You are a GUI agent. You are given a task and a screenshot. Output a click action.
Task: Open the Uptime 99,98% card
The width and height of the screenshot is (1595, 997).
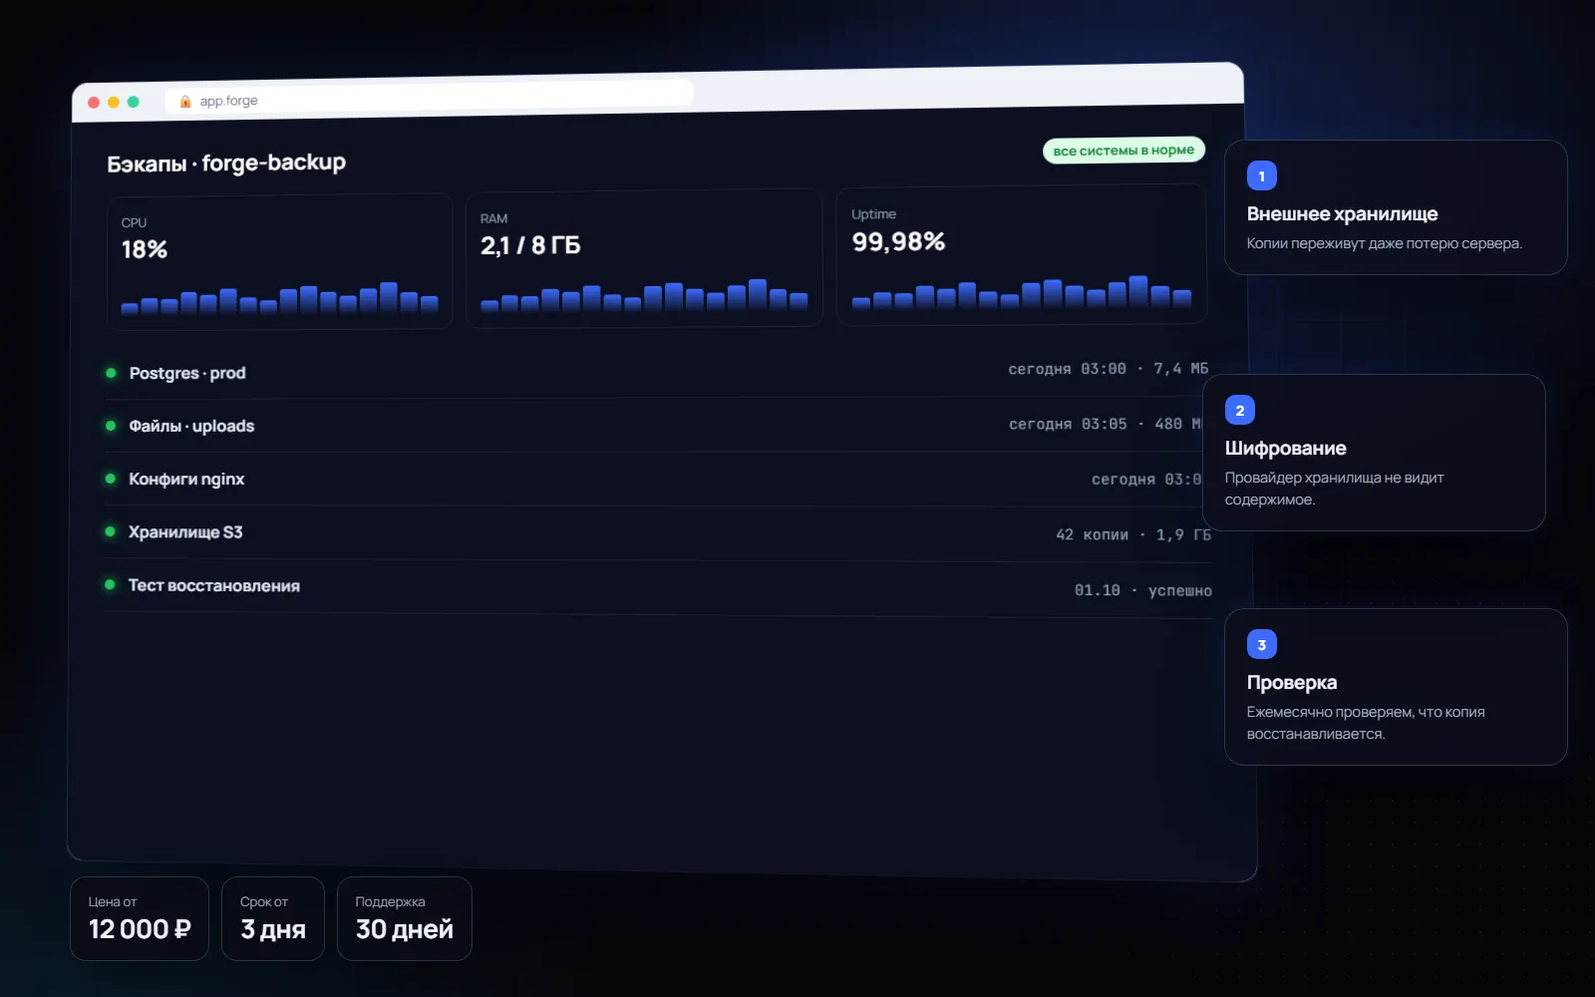(1022, 254)
